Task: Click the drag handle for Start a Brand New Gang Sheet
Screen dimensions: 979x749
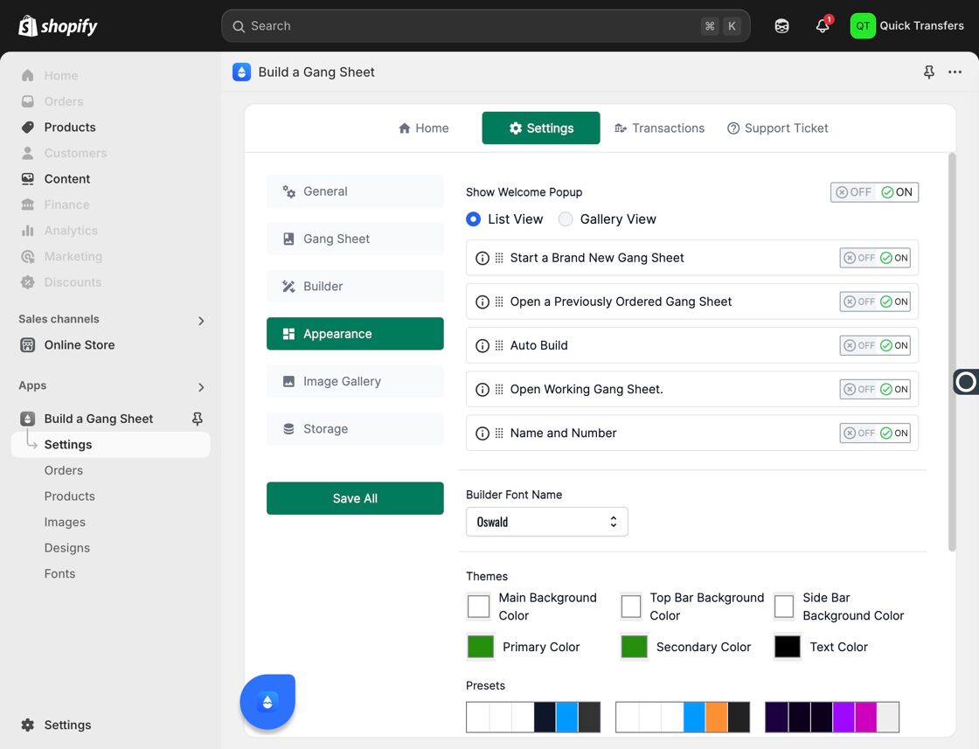Action: click(499, 258)
